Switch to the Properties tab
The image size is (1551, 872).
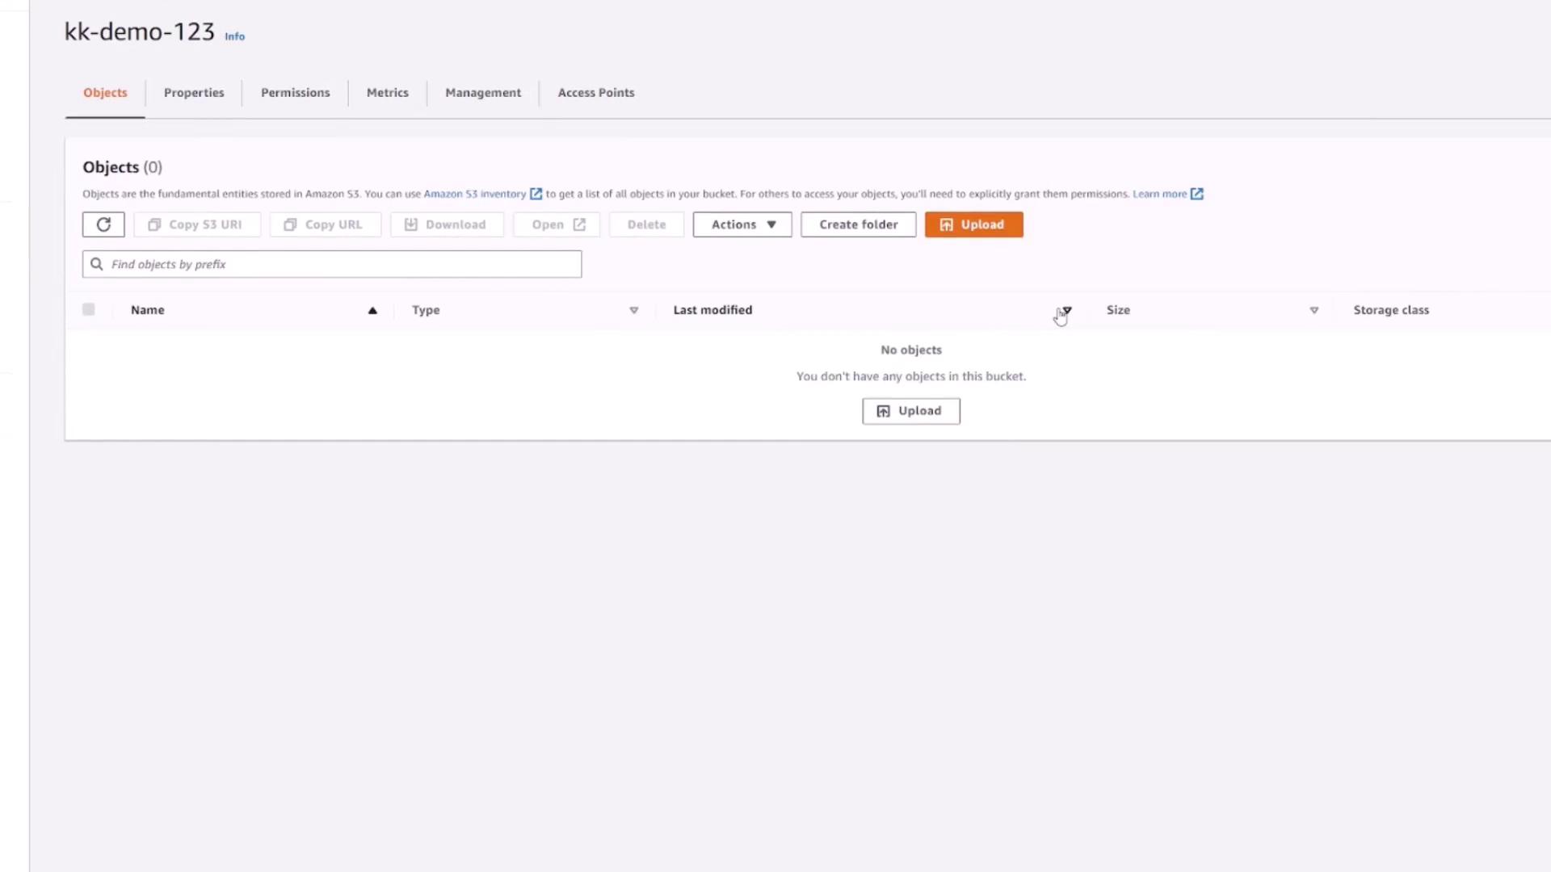point(194,93)
